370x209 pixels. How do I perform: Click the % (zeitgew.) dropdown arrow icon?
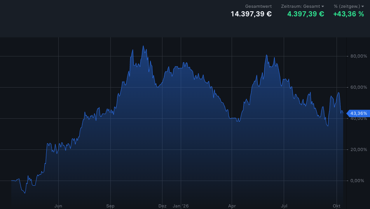[x=363, y=7]
